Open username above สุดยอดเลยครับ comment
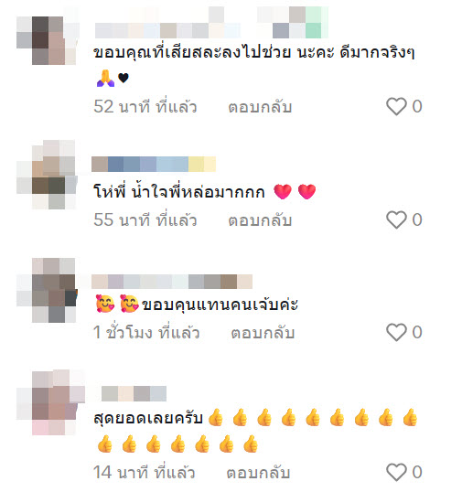 [x=134, y=394]
